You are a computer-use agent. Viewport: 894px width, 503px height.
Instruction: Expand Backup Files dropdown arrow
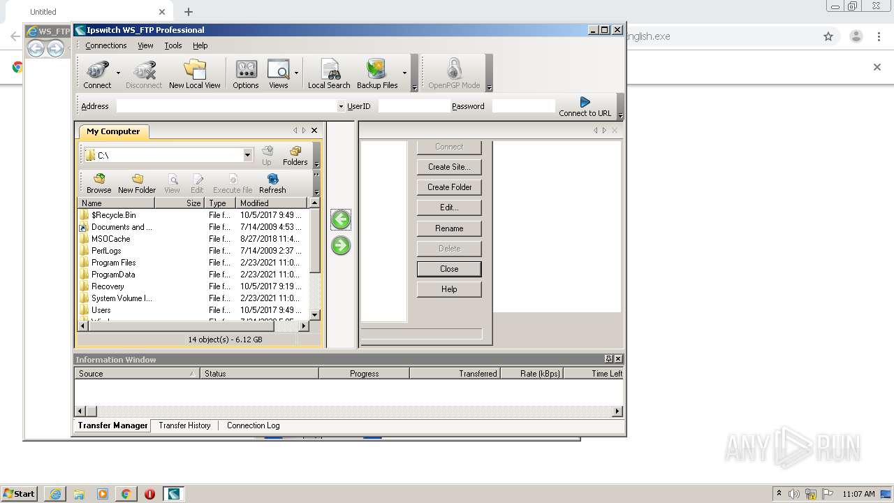tap(404, 73)
